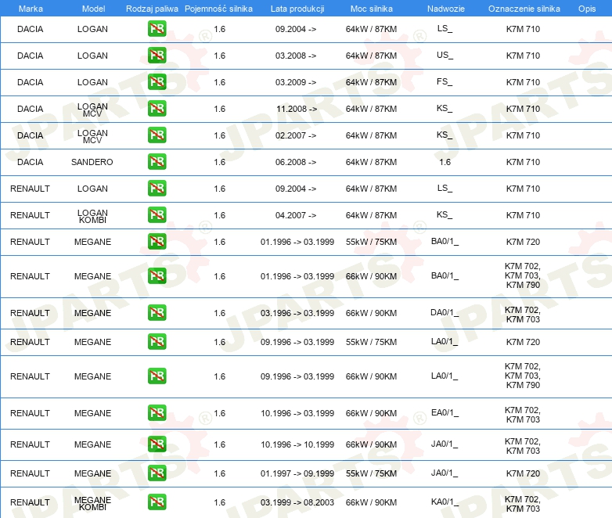The width and height of the screenshot is (612, 518).
Task: Click DACIA in the Sandero row
Action: click(x=30, y=162)
